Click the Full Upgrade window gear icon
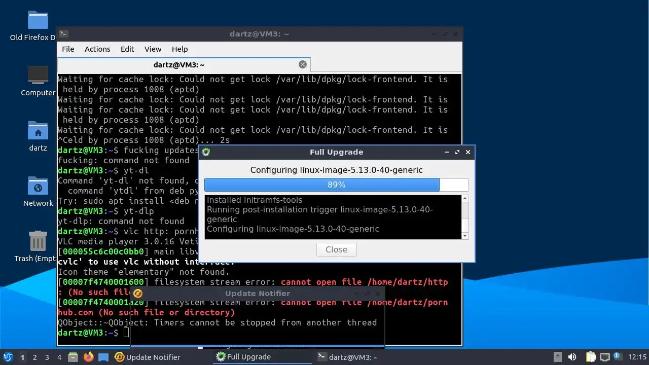Viewport: 649px width, 365px height. [x=206, y=152]
